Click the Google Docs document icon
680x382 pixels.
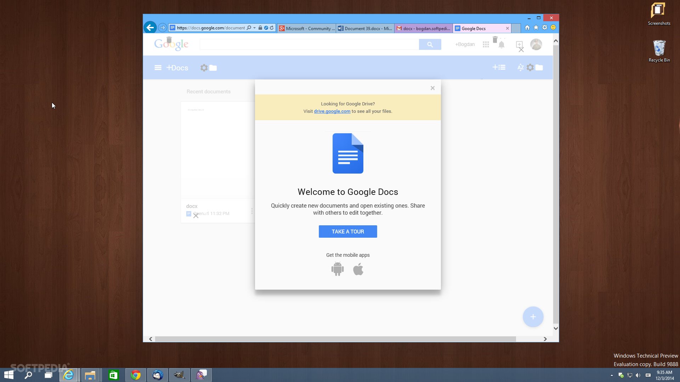pos(348,153)
